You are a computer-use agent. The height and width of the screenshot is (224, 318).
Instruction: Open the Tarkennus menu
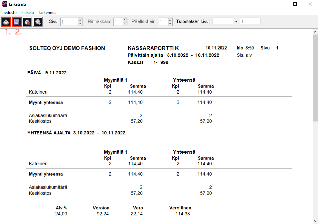[x=47, y=13]
